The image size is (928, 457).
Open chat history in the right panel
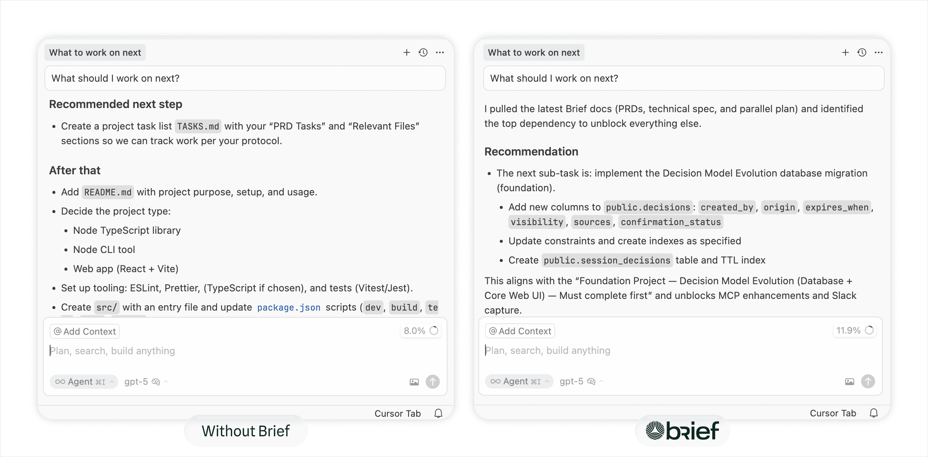862,53
